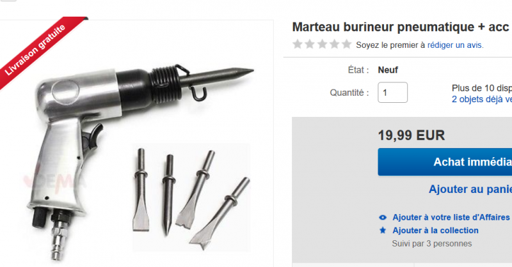512x267 pixels.
Task: Click Ajouter au panier
Action: (470, 189)
